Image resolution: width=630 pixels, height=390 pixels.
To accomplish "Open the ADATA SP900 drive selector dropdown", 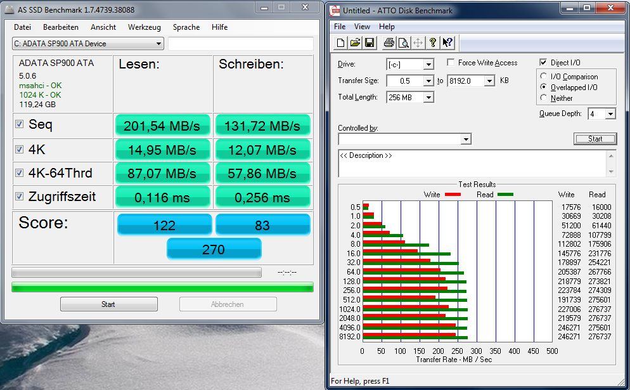I will pos(88,43).
